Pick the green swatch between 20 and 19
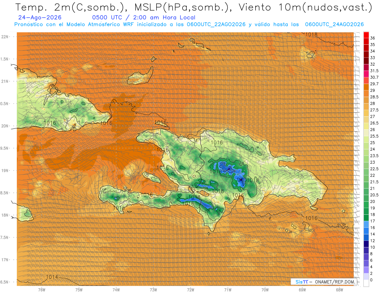Screen dimensions: 381x294 (366, 205)
